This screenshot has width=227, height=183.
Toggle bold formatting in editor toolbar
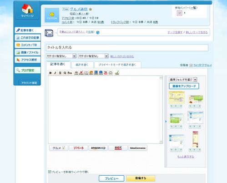[50, 73]
